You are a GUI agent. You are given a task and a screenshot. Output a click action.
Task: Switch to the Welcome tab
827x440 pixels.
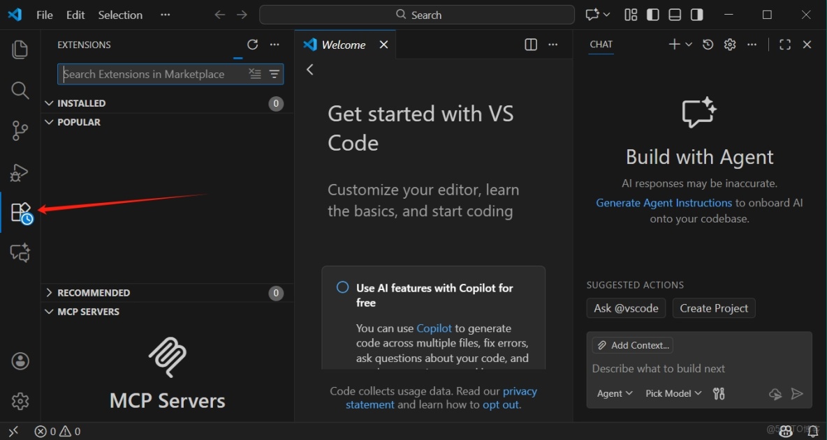342,44
